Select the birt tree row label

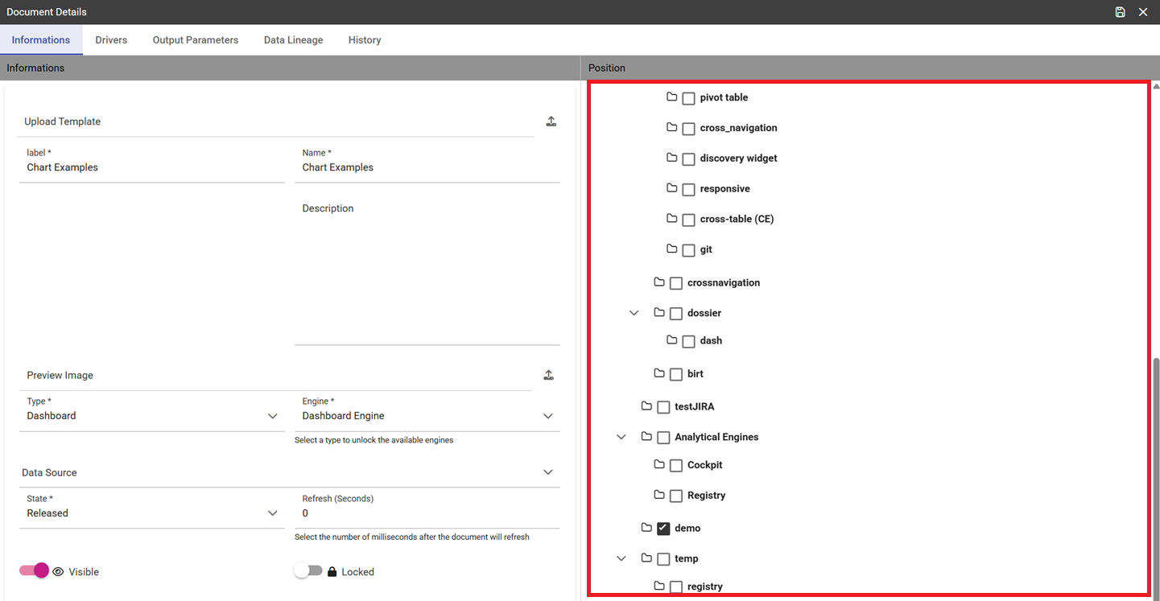coord(696,373)
